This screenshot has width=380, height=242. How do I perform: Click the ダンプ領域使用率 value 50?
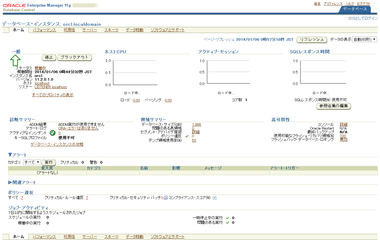(194, 141)
